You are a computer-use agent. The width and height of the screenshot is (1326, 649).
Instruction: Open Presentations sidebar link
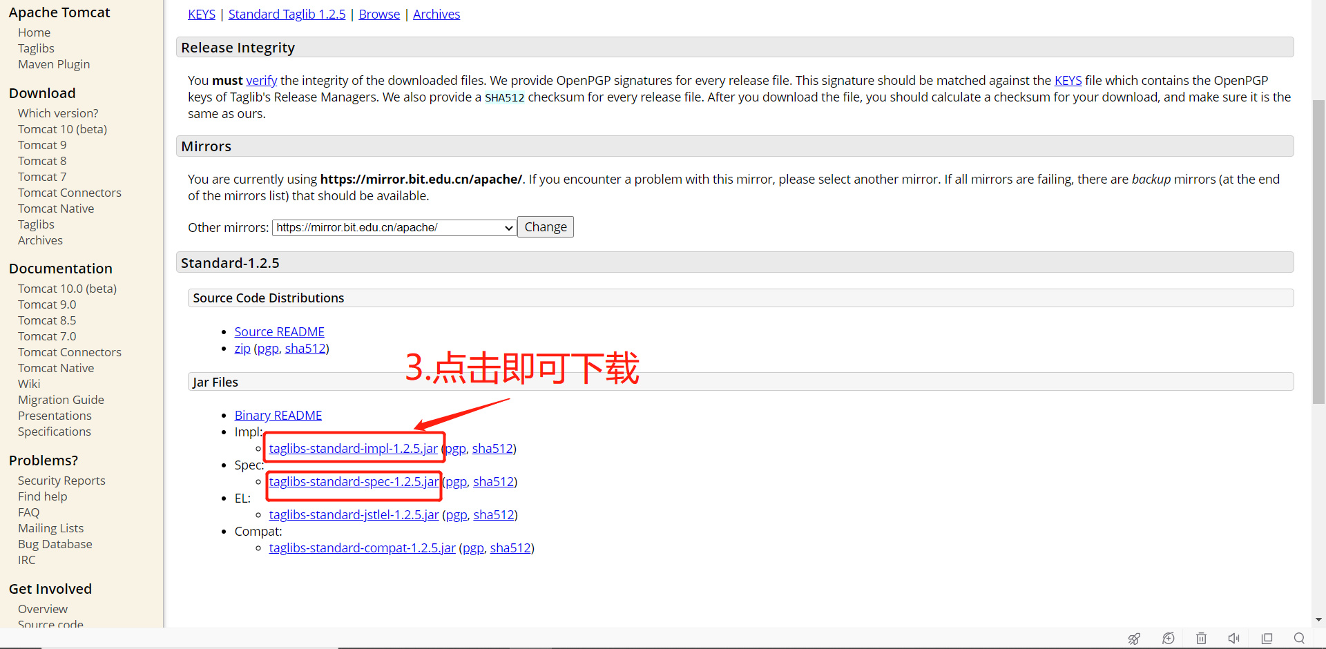[55, 416]
